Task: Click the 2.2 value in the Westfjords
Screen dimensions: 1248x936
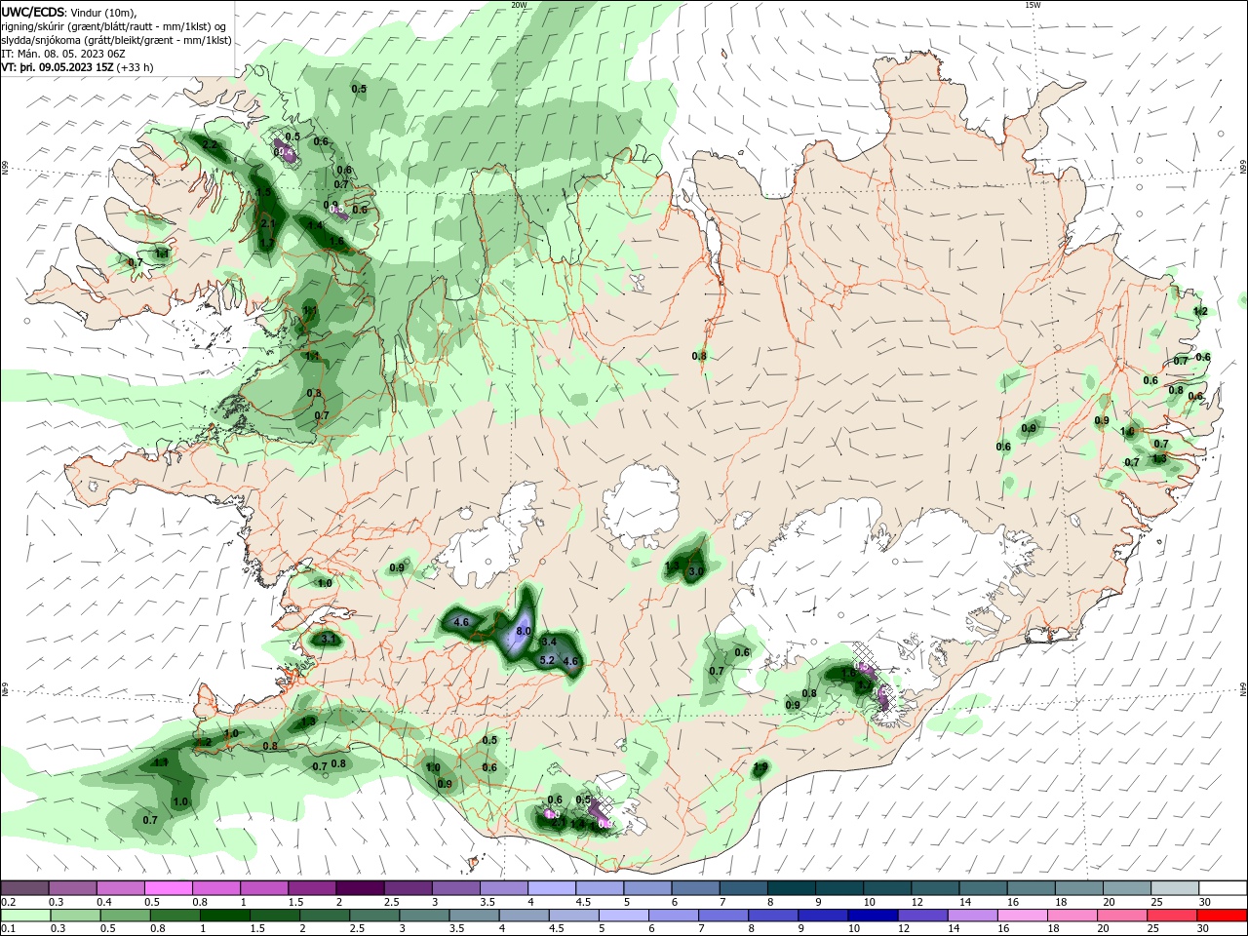Action: 210,144
